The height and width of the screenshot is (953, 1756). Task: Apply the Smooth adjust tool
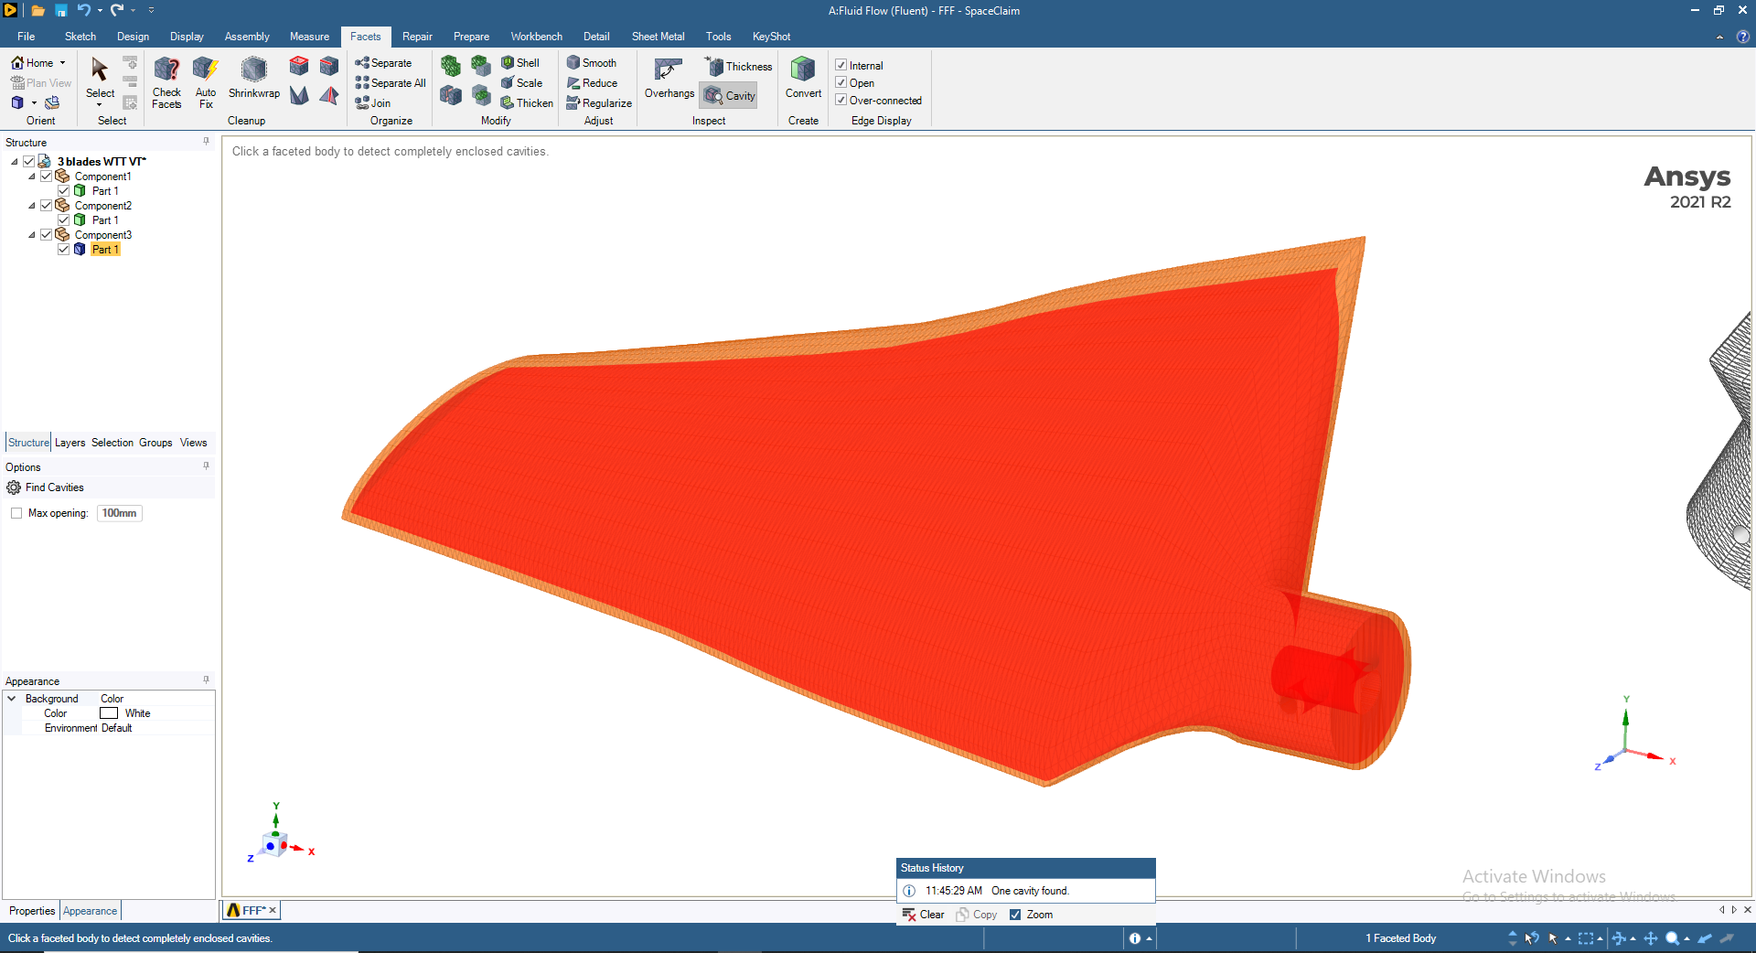pos(591,63)
